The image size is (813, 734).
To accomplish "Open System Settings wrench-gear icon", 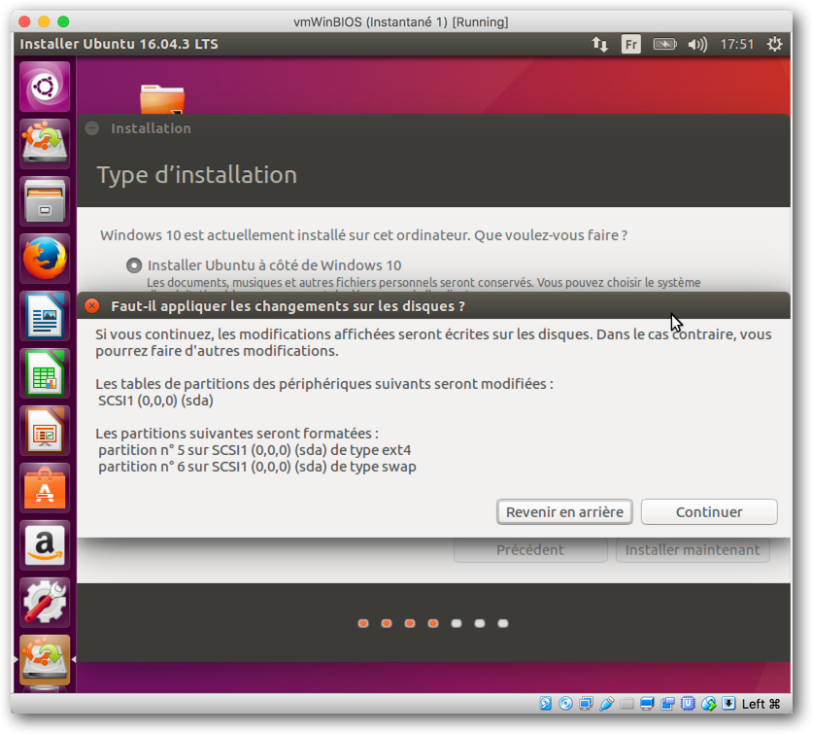I will (x=45, y=603).
